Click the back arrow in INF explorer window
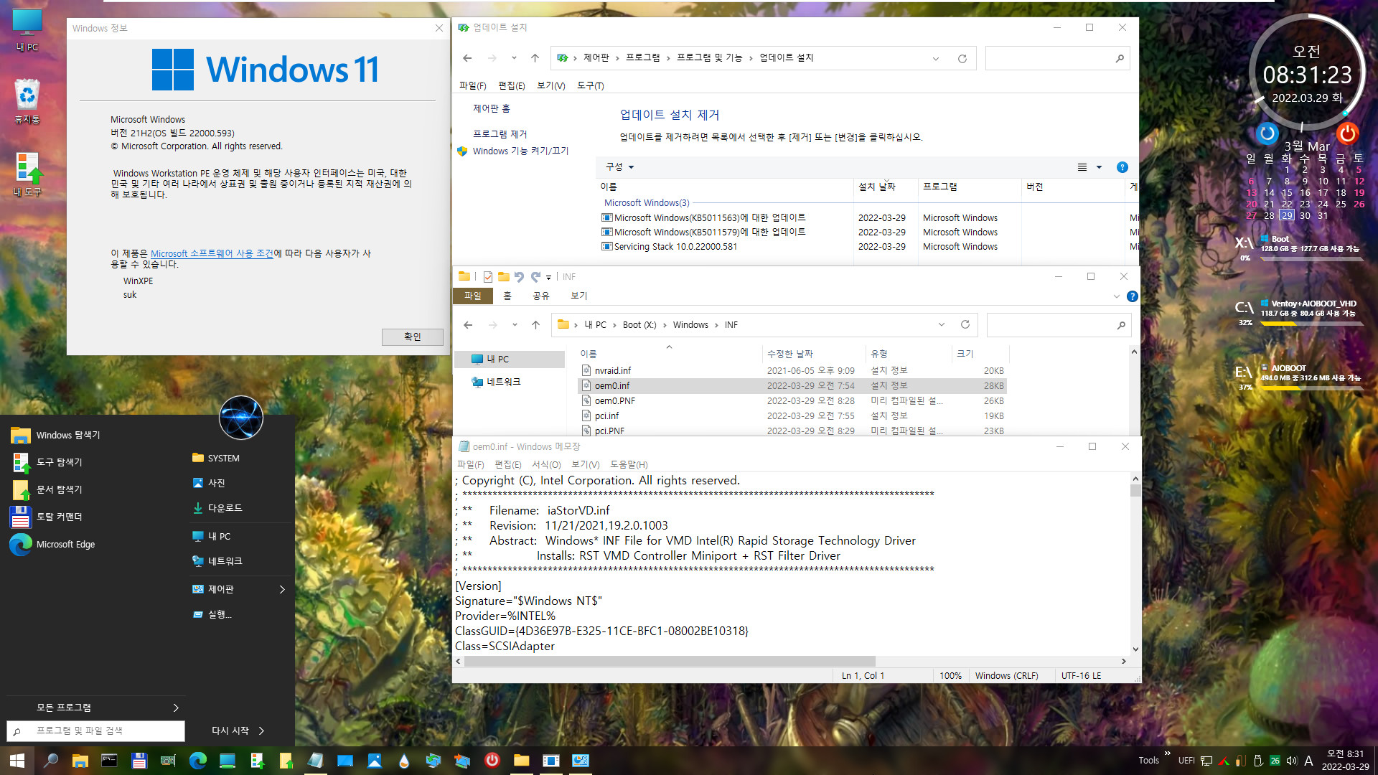1378x775 pixels. point(468,325)
